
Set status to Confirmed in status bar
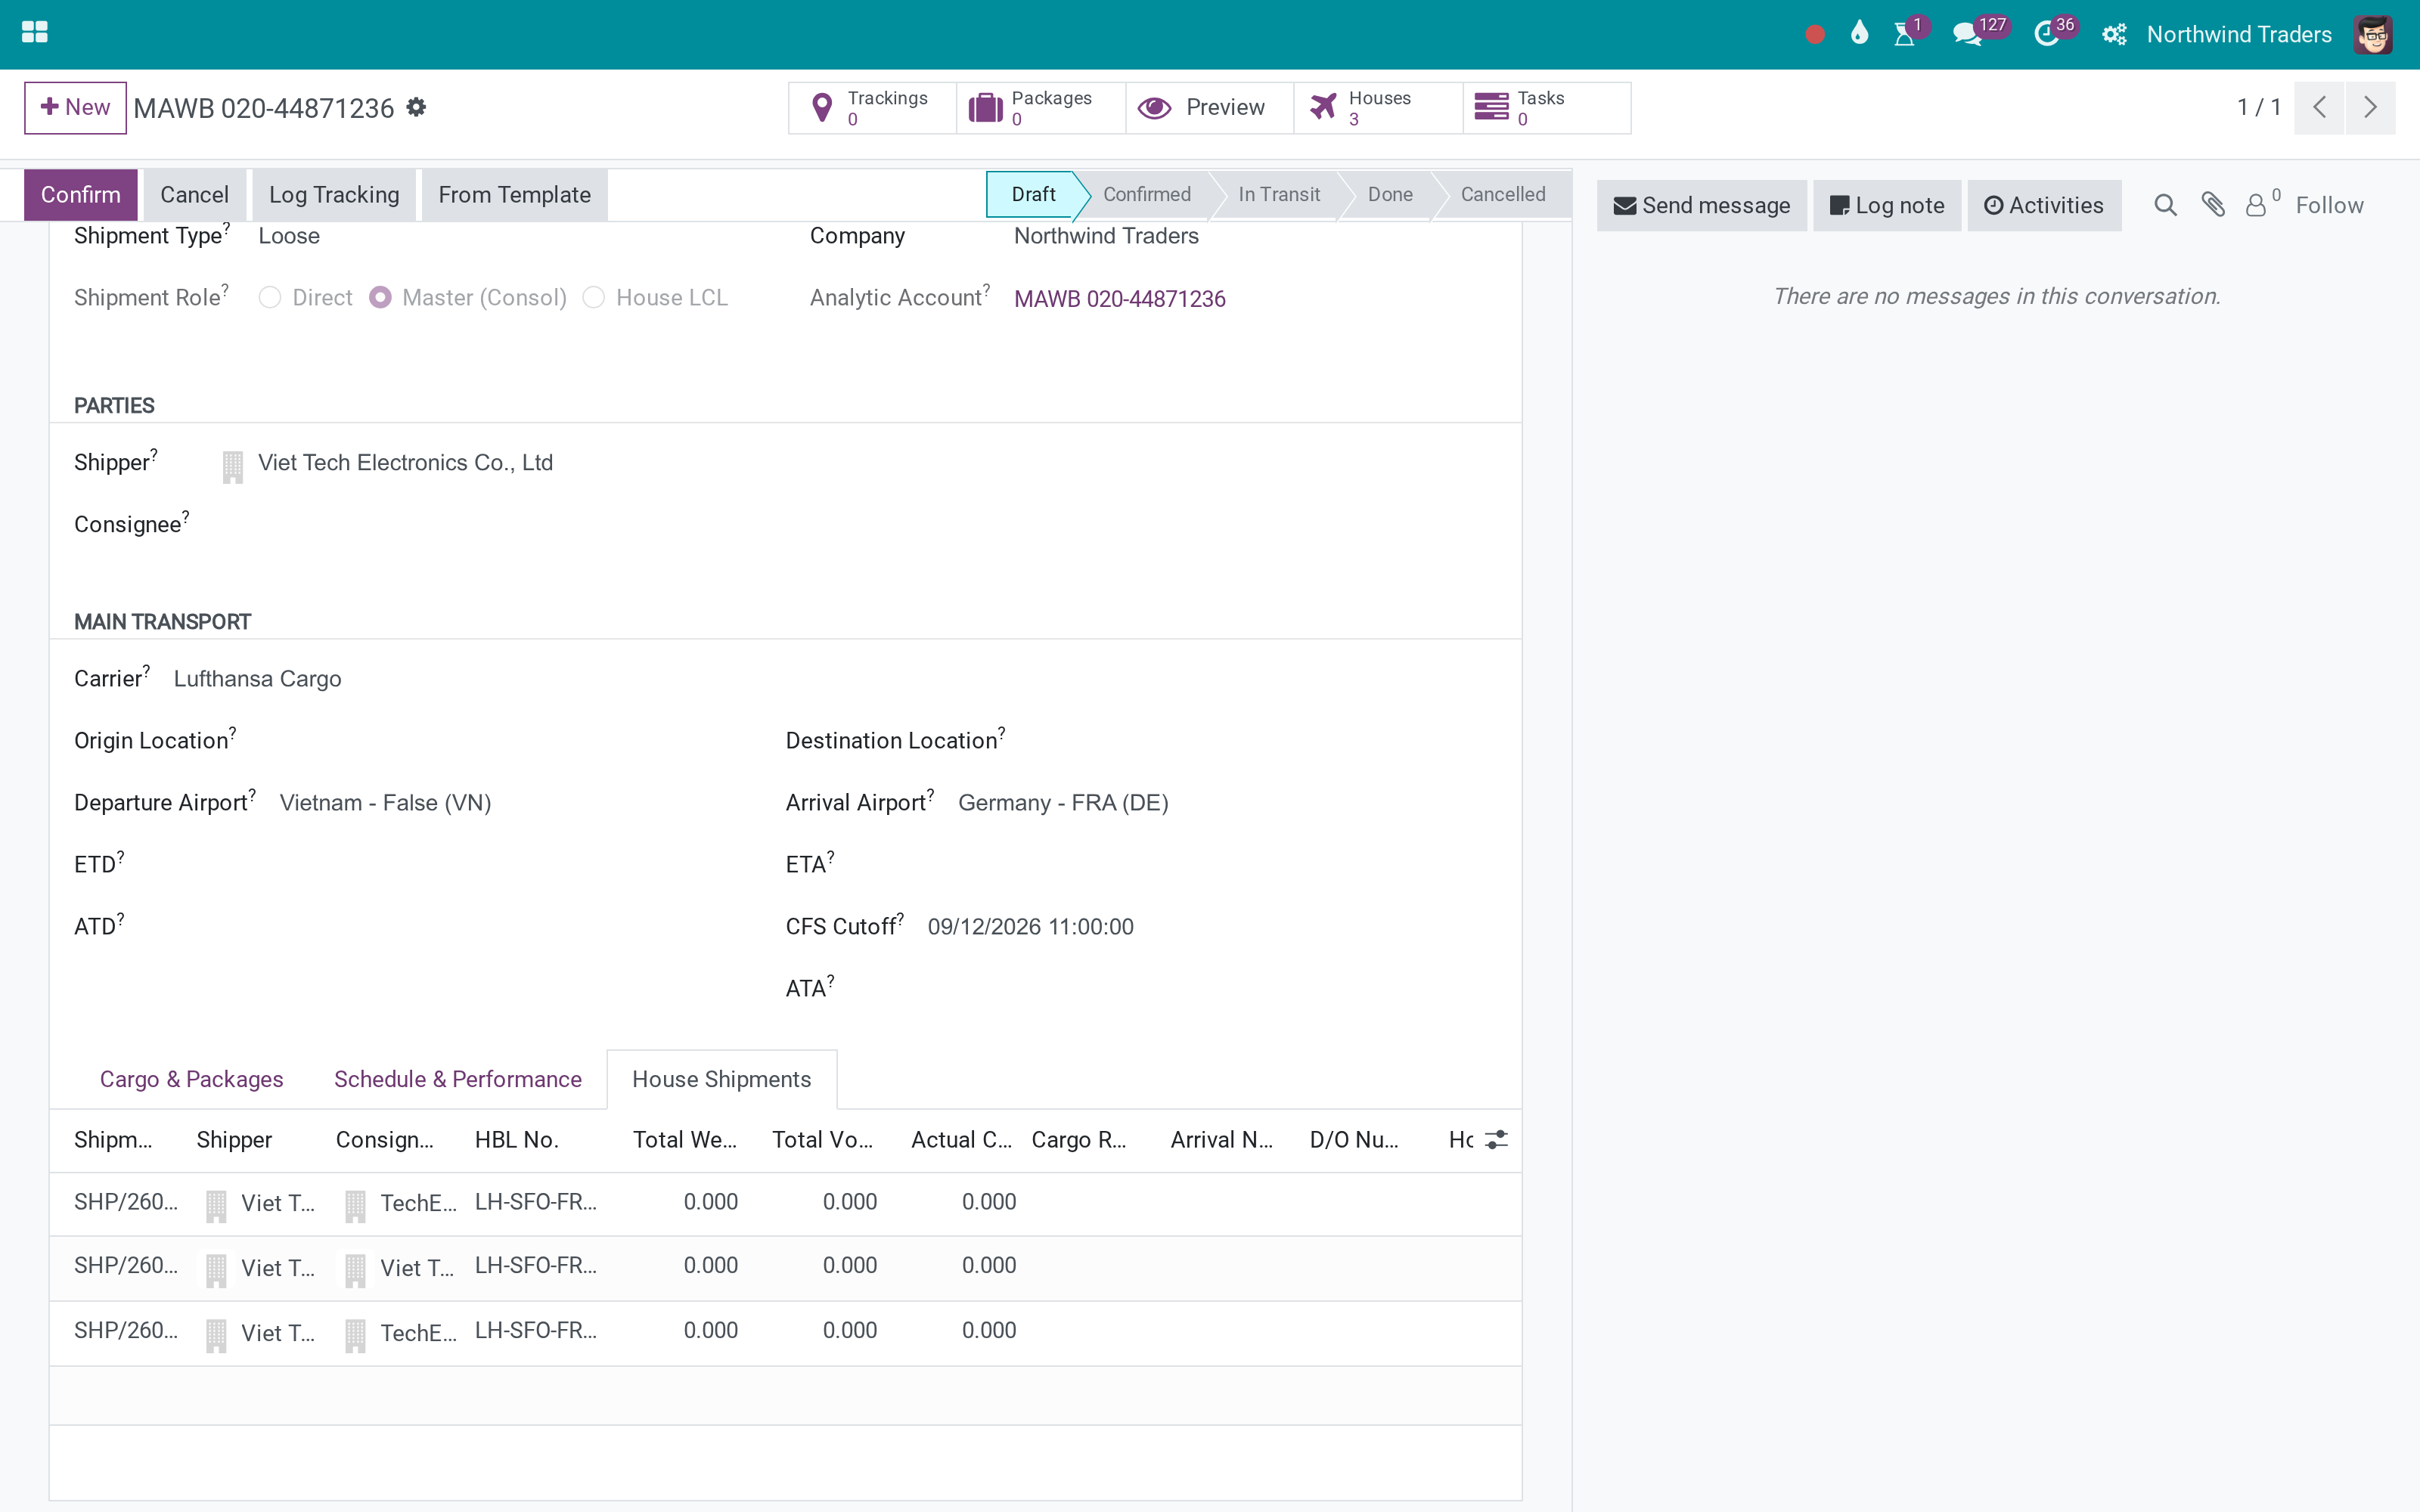(1147, 194)
